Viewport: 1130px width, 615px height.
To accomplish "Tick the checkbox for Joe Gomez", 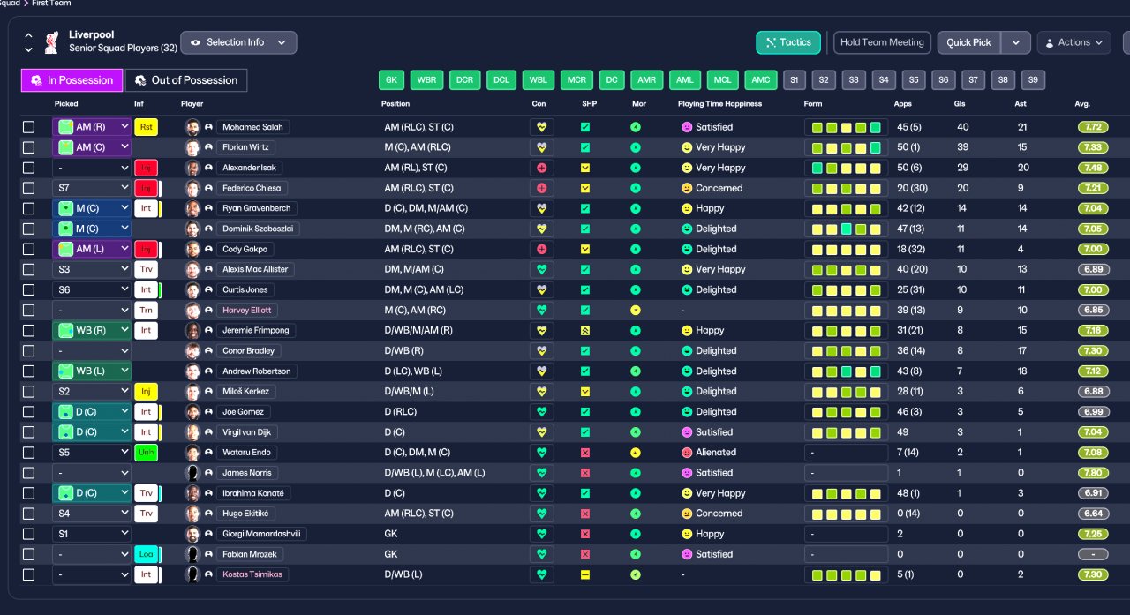I will click(x=28, y=411).
